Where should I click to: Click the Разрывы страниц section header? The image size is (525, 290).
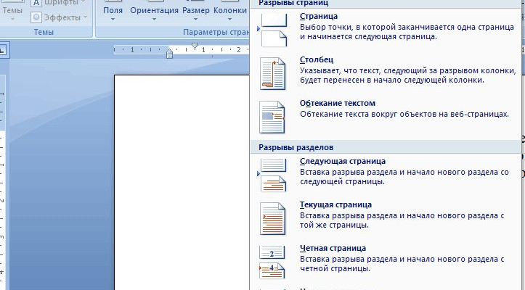pos(386,4)
